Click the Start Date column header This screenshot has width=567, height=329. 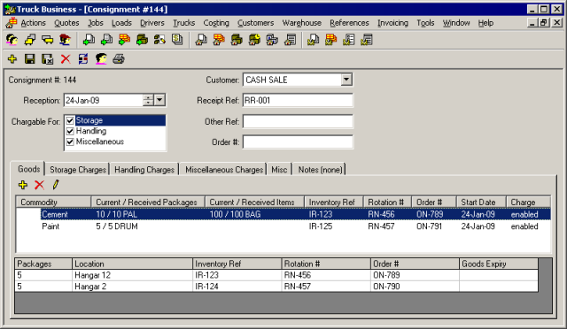point(481,202)
